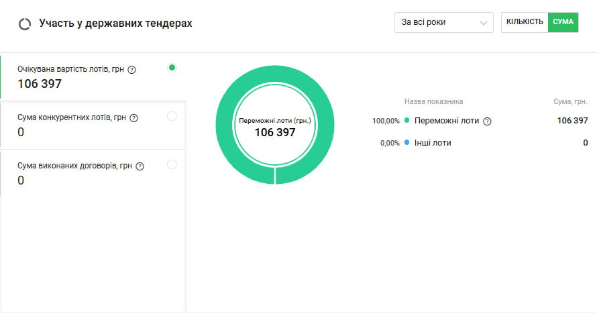Select the 'Сума виконаних договорів' radio button
This screenshot has width=597, height=316.
[x=172, y=164]
